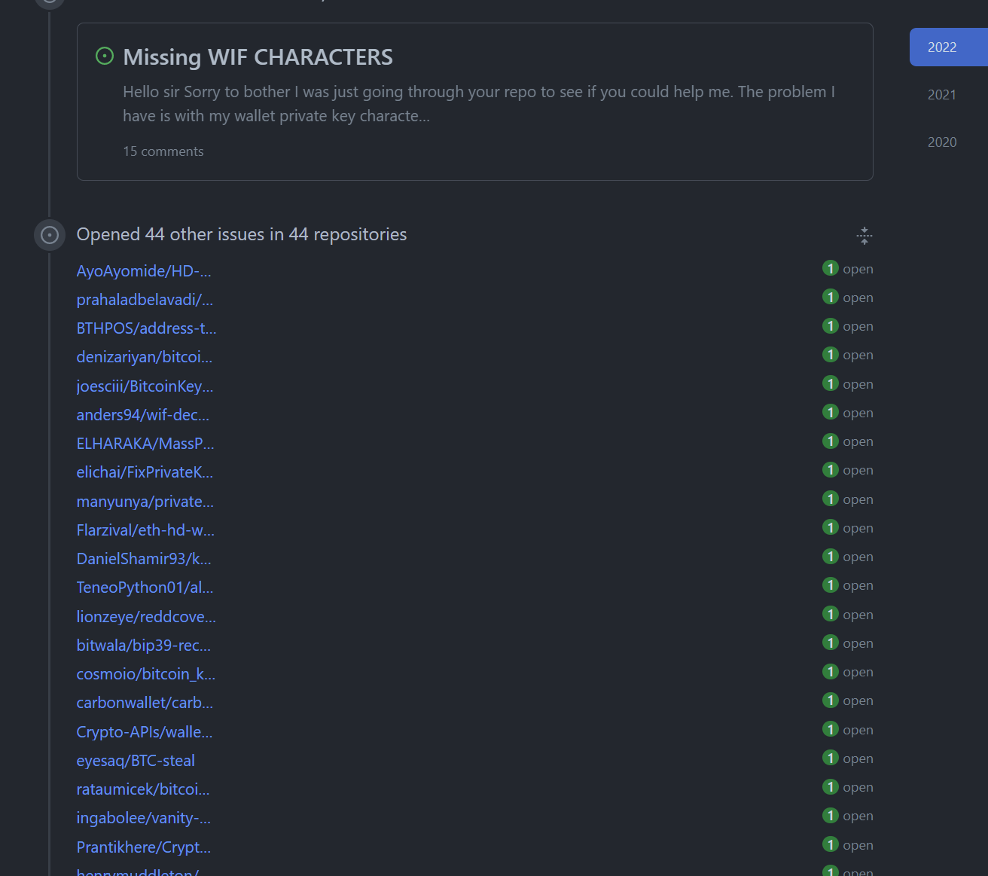Click the issue icon beside Crypto-APIs/walle entry
Screen dimensions: 988x876
click(x=830, y=728)
